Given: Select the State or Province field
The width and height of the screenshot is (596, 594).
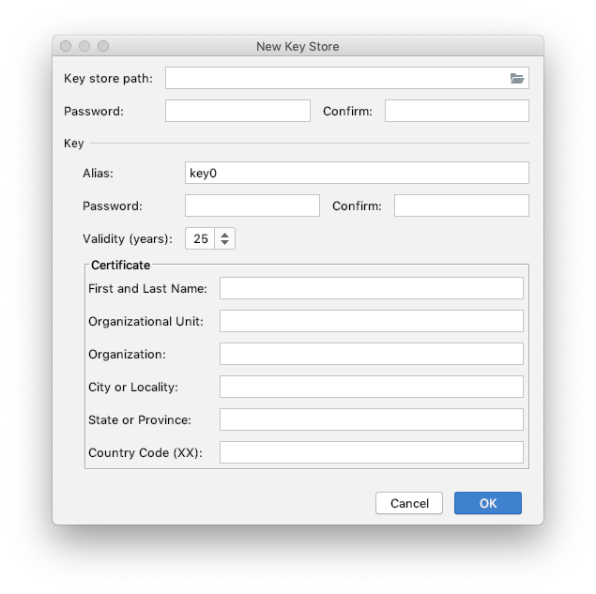Looking at the screenshot, I should pos(371,419).
